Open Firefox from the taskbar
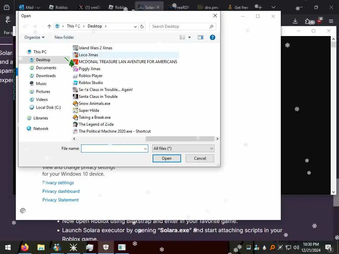The height and width of the screenshot is (254, 339). click(x=24, y=247)
